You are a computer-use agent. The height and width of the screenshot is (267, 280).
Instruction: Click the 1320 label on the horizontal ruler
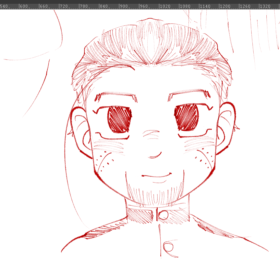point(265,6)
